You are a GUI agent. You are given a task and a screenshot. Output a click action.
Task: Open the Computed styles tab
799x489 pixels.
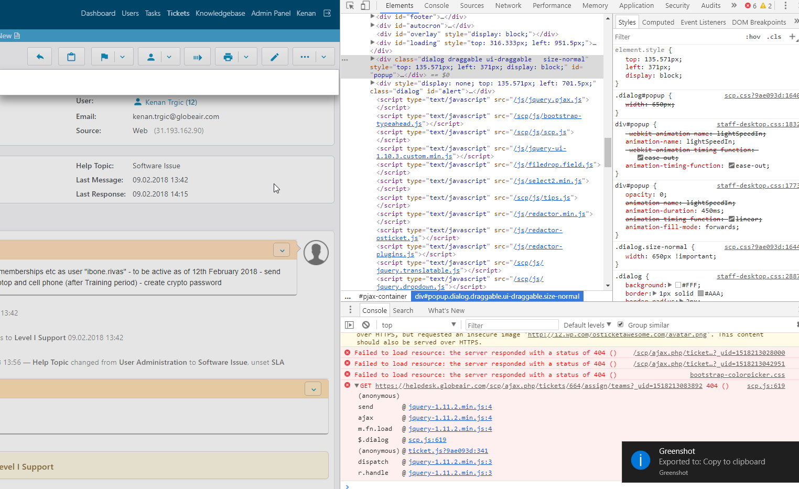tap(658, 22)
